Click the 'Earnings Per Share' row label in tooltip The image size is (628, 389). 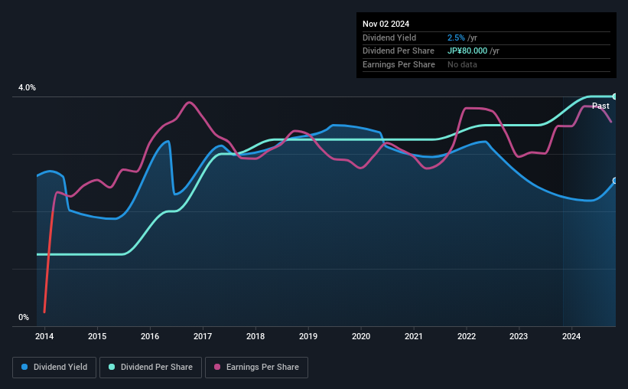pyautogui.click(x=399, y=64)
